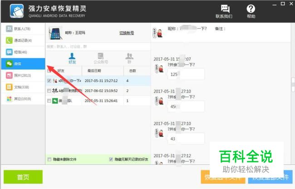The height and width of the screenshot is (189, 295).
Task: Uncheck the friend row dated 15:27:12
Action: [x=49, y=81]
